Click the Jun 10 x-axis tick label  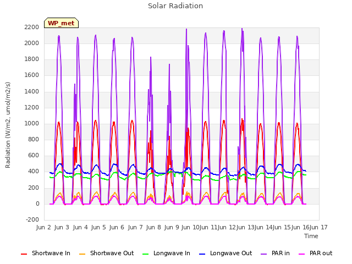(190, 227)
